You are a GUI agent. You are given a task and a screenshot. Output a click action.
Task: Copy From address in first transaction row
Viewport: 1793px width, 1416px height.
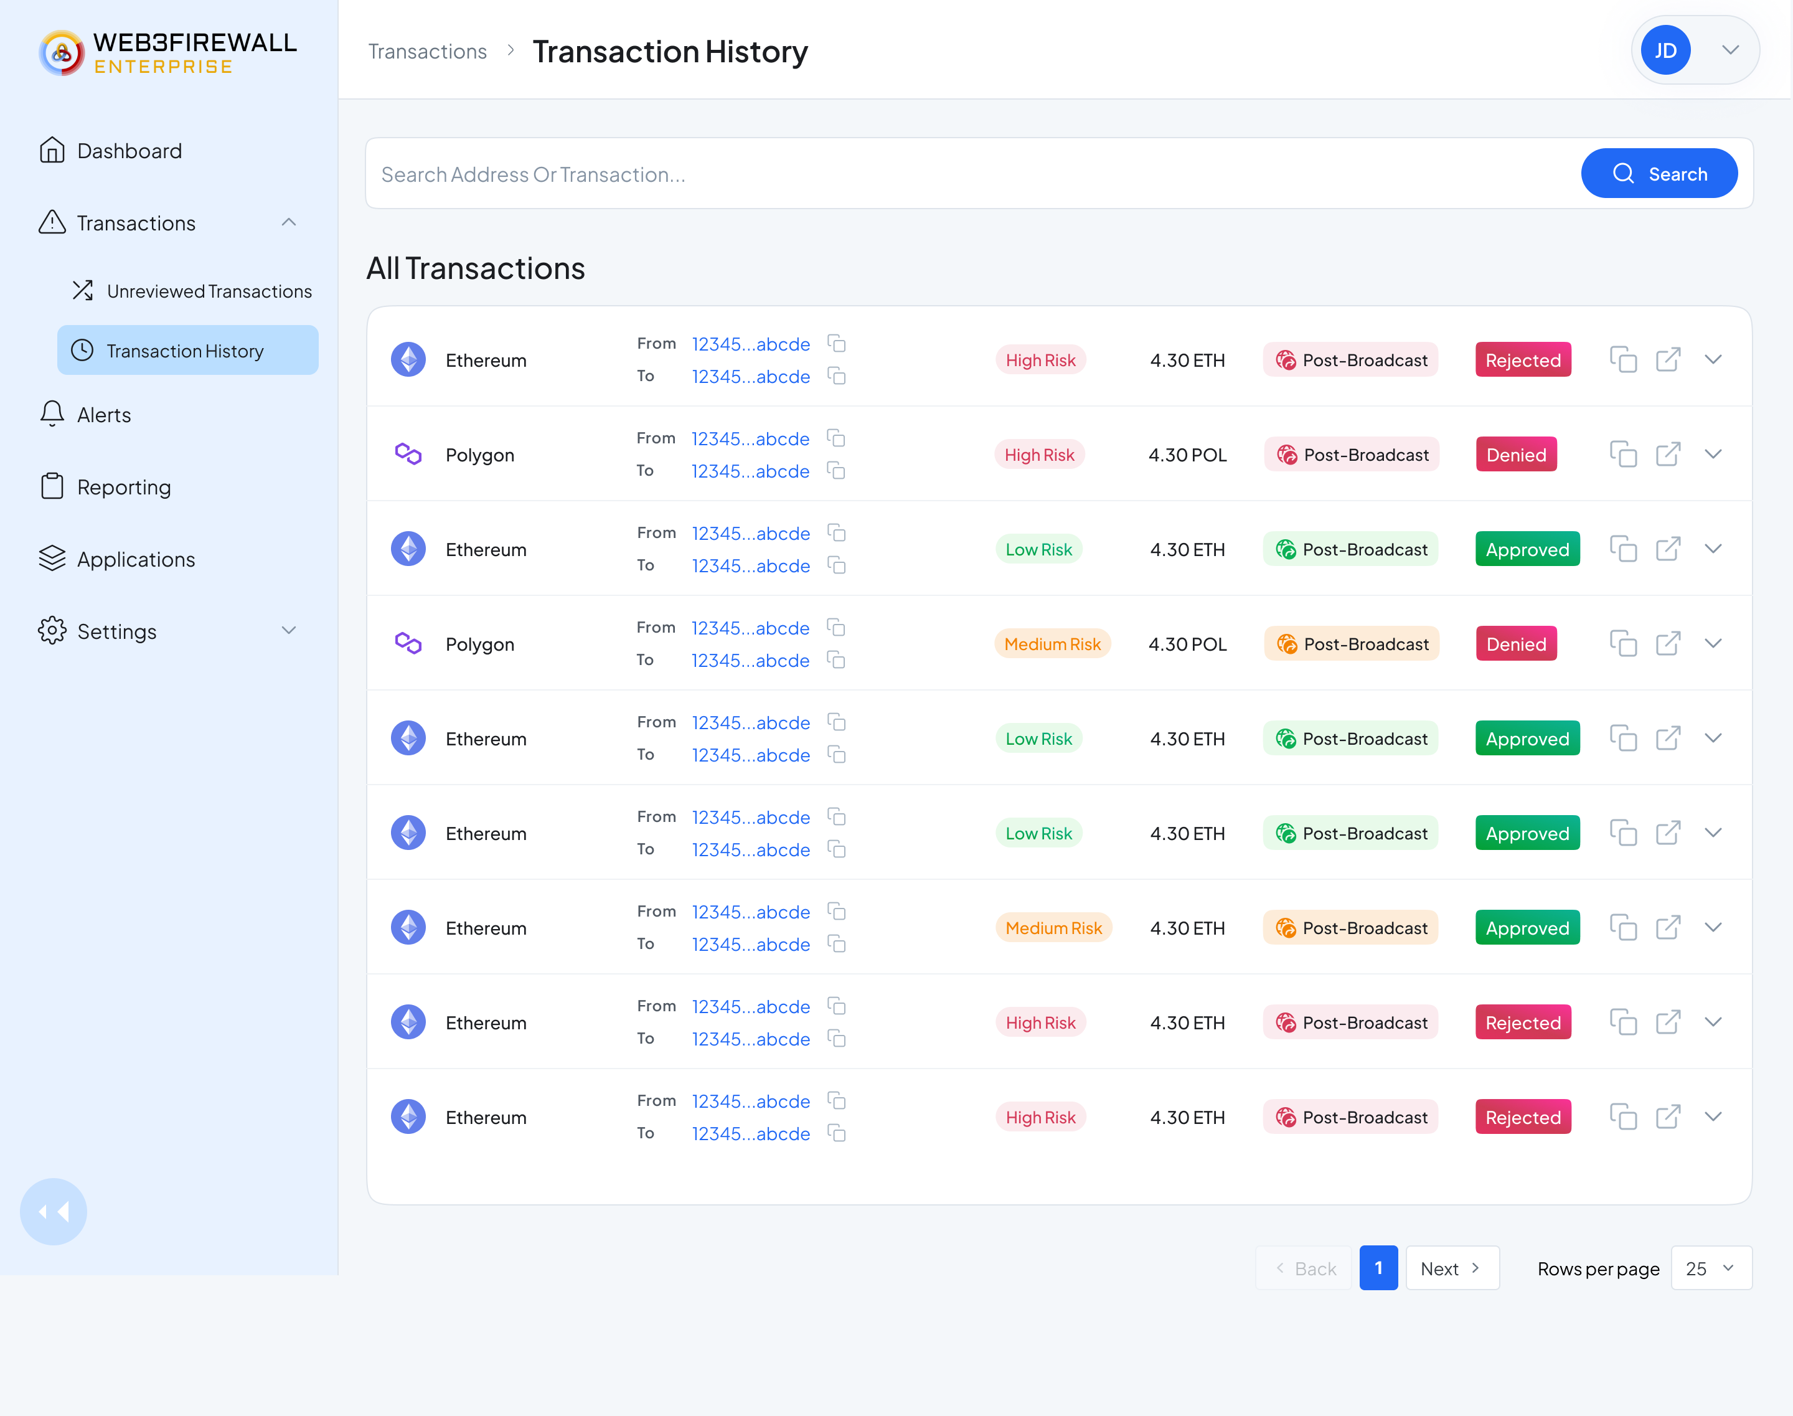(x=836, y=344)
